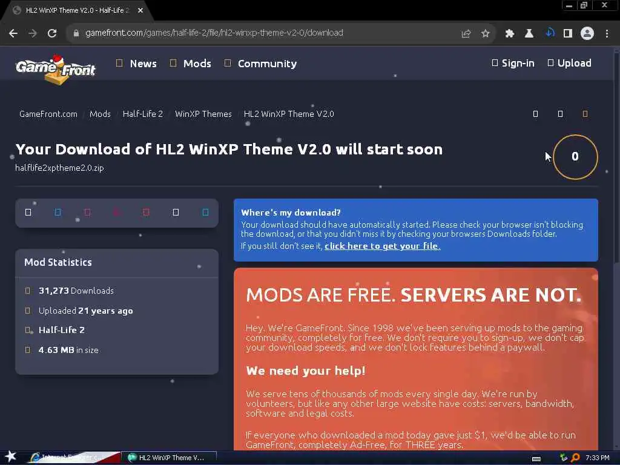Click the Sign-in link
Image resolution: width=620 pixels, height=465 pixels.
pyautogui.click(x=513, y=63)
